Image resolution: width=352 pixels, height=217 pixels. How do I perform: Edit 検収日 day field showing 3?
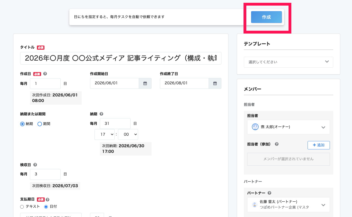coord(45,174)
